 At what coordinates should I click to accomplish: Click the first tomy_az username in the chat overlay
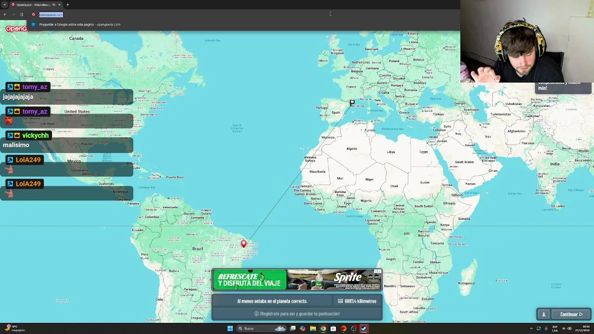pos(35,87)
